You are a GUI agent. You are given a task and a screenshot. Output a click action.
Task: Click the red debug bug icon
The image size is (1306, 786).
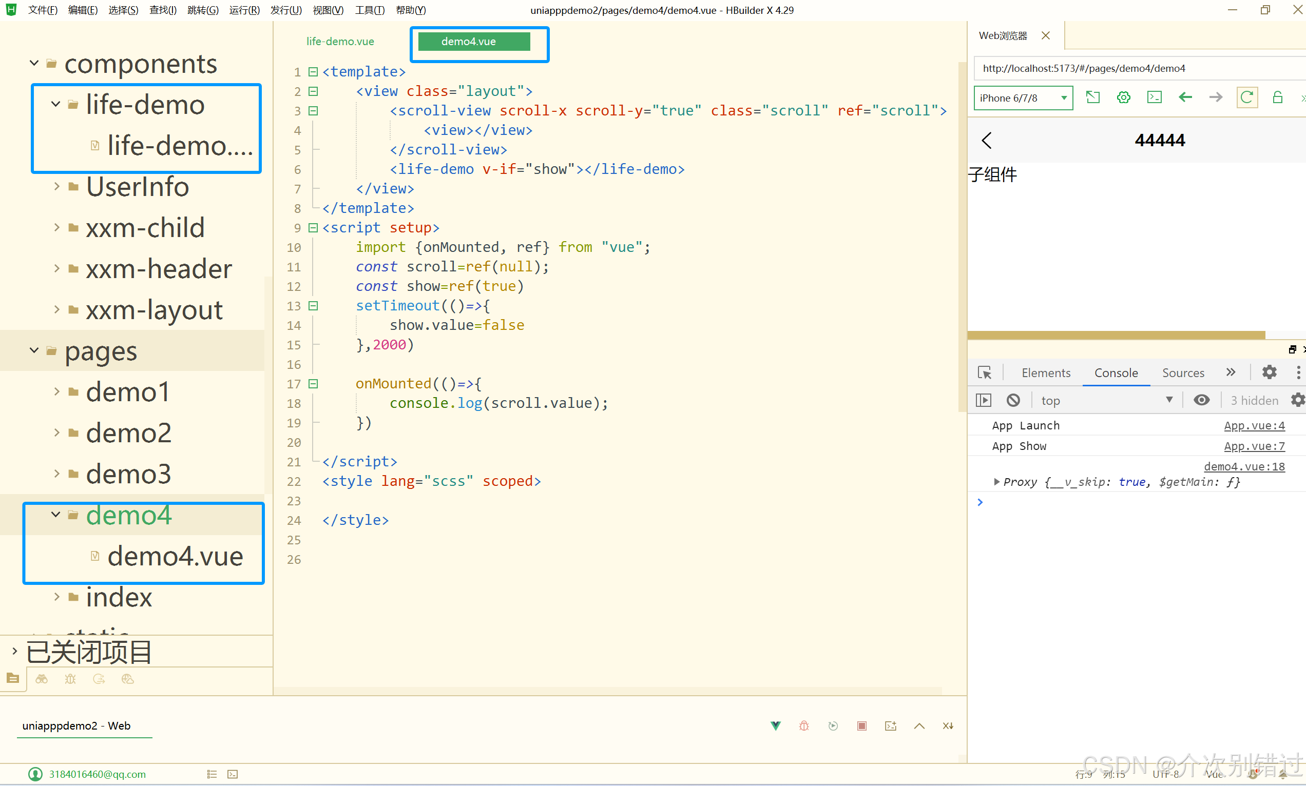click(x=804, y=725)
